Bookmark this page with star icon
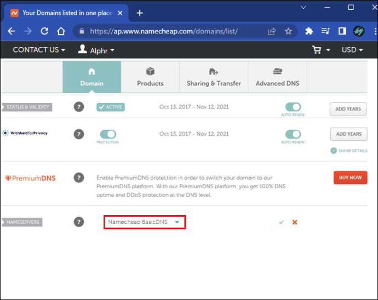The height and width of the screenshot is (300, 378). click(x=288, y=31)
